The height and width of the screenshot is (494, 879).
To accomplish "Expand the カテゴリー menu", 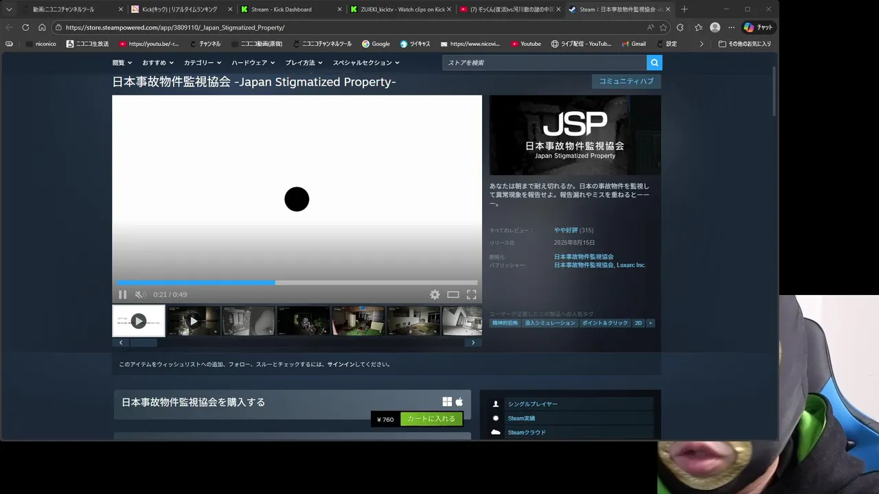I will coord(202,62).
